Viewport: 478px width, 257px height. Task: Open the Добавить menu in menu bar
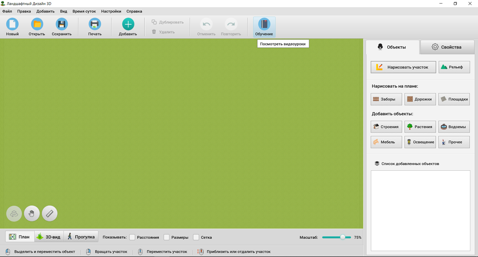45,11
